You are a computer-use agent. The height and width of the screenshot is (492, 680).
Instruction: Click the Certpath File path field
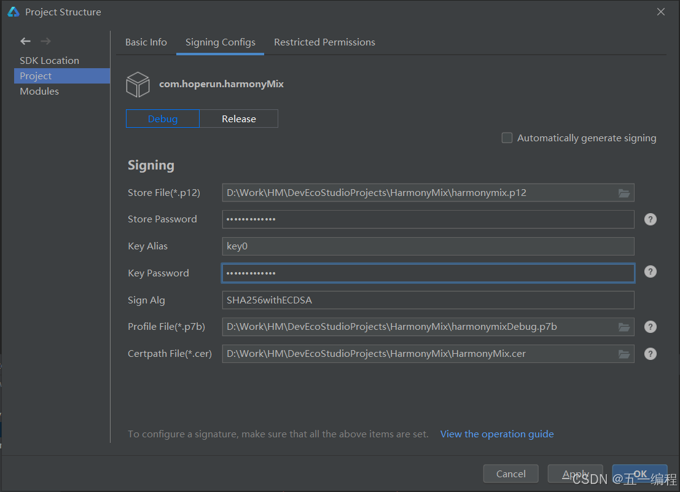428,354
